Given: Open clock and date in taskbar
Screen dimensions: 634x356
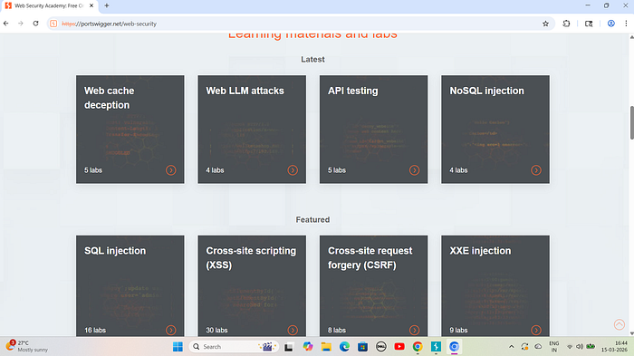Looking at the screenshot, I should (614, 346).
